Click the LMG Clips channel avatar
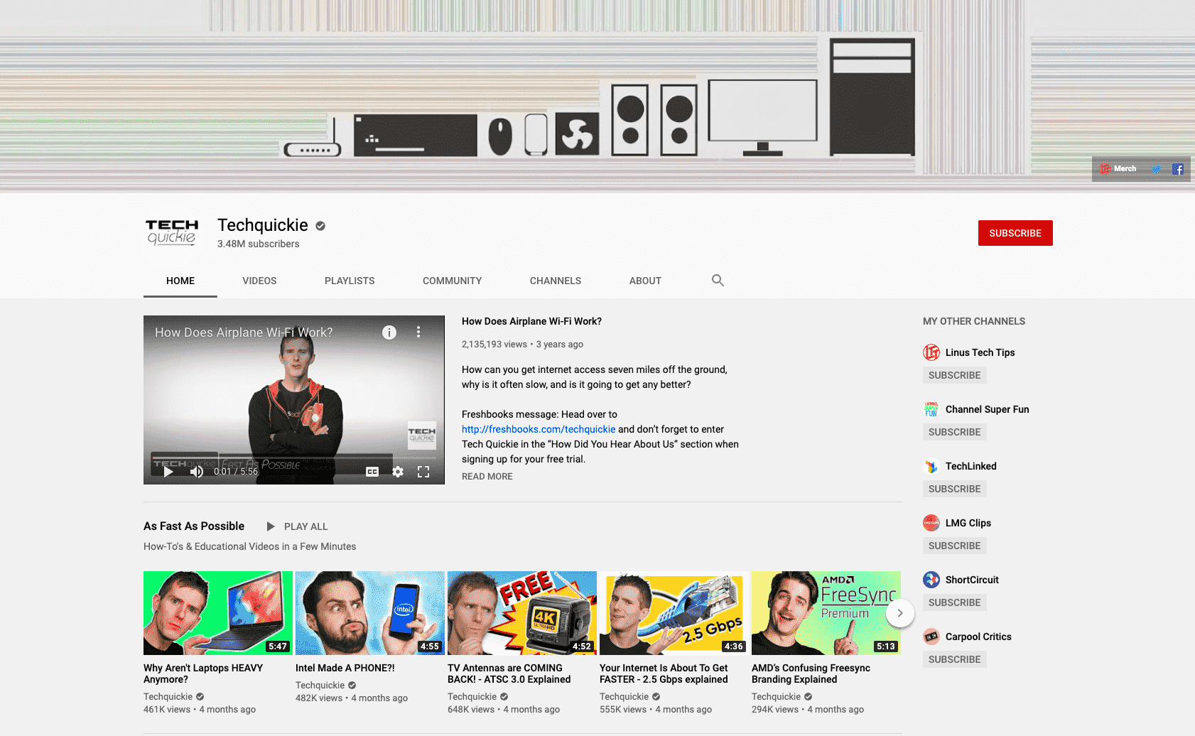 coord(931,523)
